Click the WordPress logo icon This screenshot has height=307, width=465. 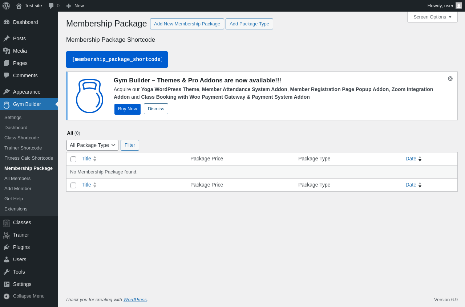[6, 6]
